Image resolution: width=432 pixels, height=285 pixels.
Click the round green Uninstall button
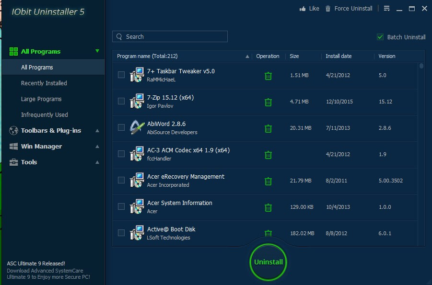268,262
